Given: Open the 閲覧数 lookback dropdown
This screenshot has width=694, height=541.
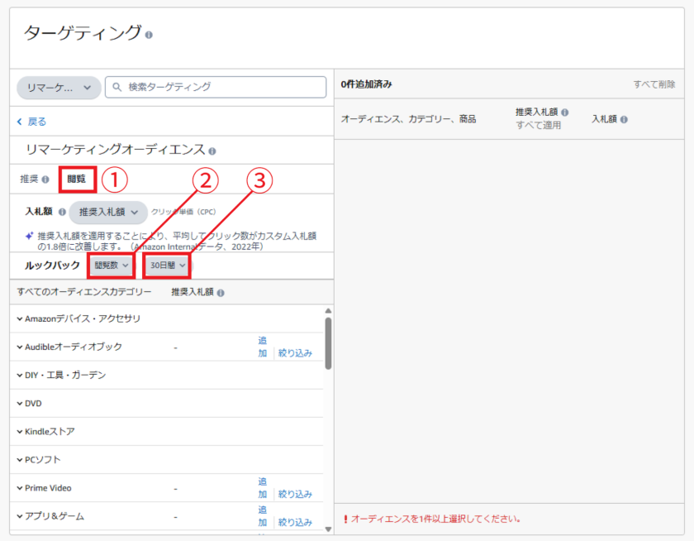Looking at the screenshot, I should pos(111,266).
